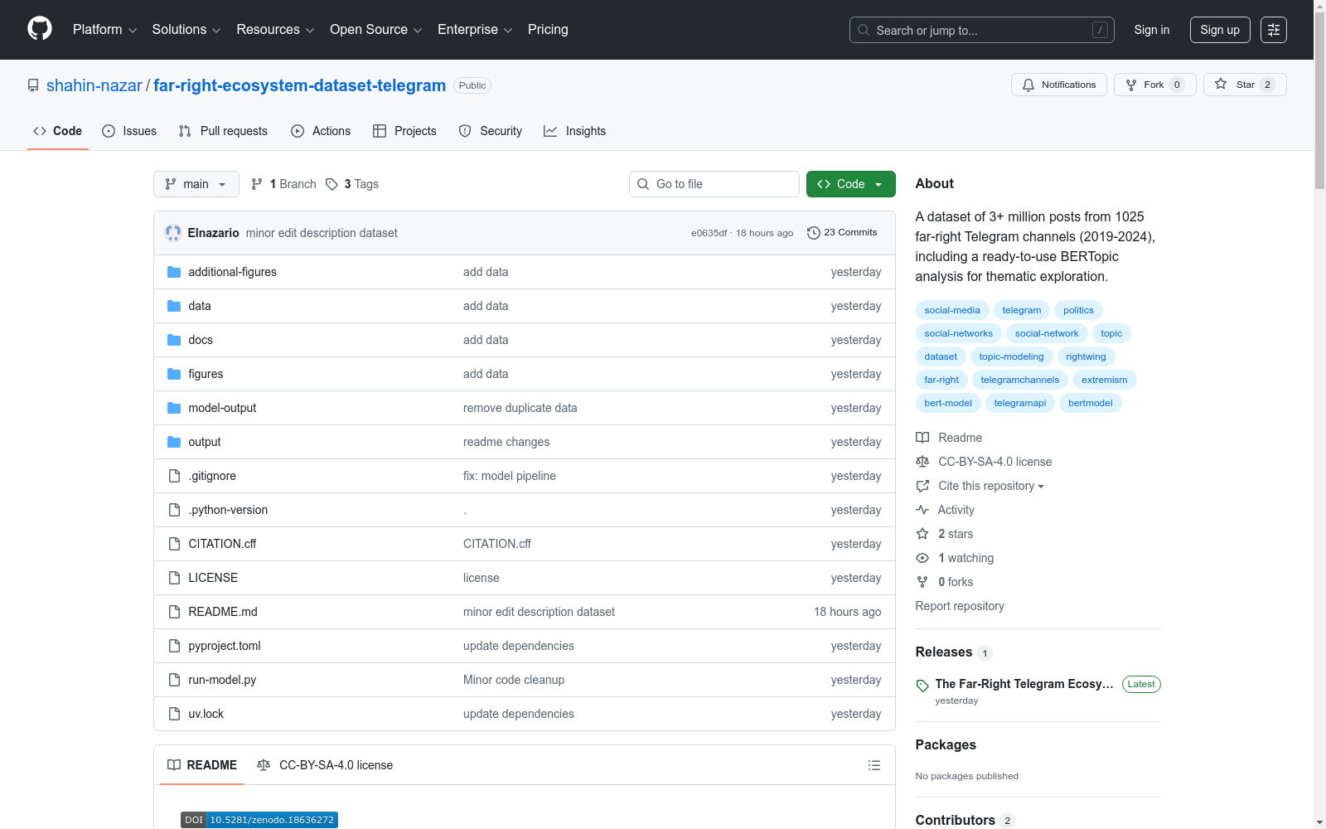
Task: Click the model-output folder icon
Action: (174, 408)
